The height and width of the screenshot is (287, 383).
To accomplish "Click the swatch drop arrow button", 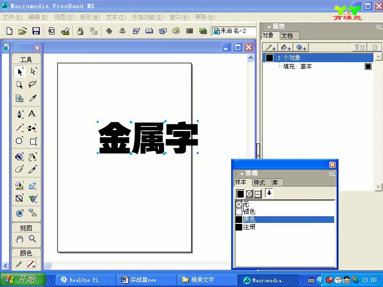I will tap(269, 193).
